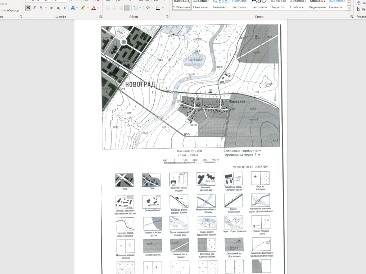Open underline style dropdown arrow
The image size is (366, 274).
[46, 8]
